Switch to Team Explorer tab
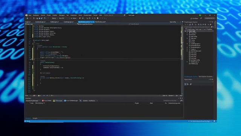241x136 pixels. (206, 76)
